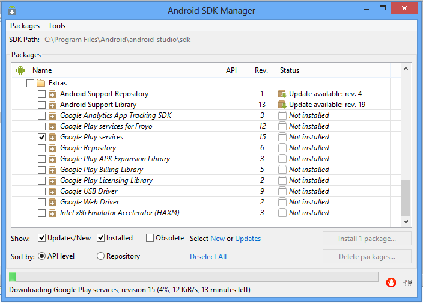Click the Name column header
Screen dimensions: 423x303
[42, 70]
